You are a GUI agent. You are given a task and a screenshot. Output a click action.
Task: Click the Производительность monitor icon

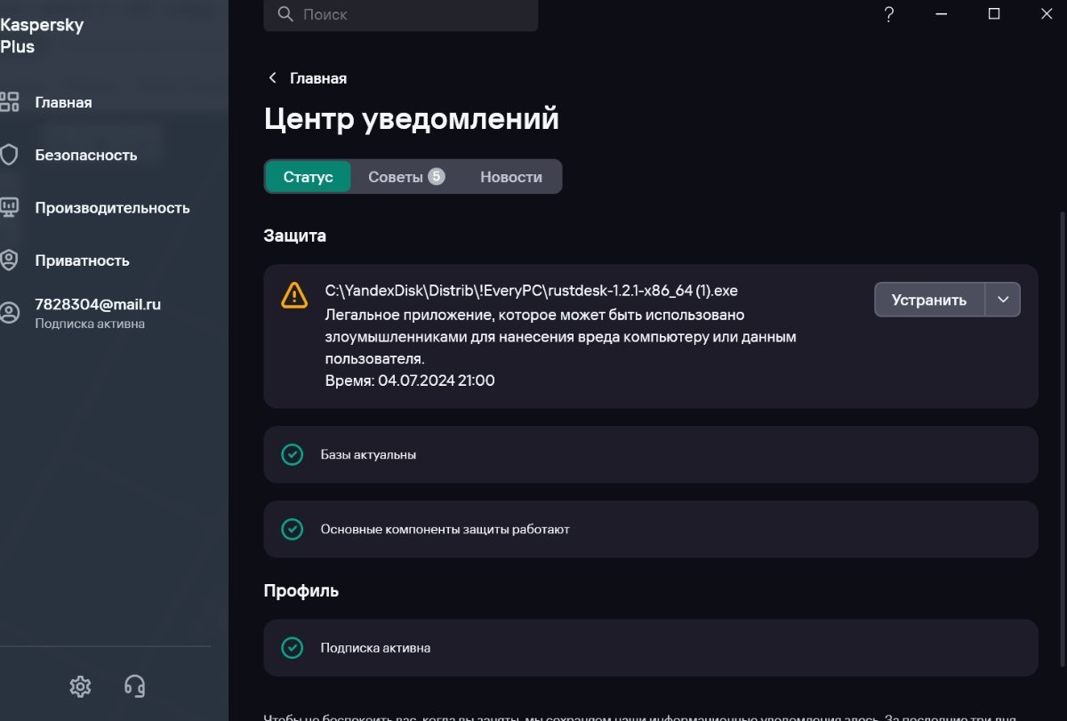pyautogui.click(x=10, y=208)
